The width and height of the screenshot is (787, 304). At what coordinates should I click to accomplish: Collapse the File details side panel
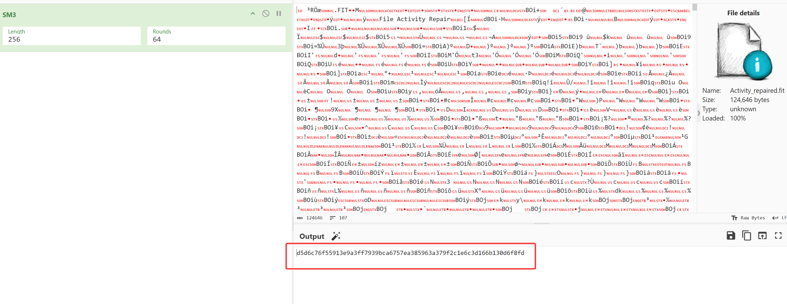tap(699, 113)
